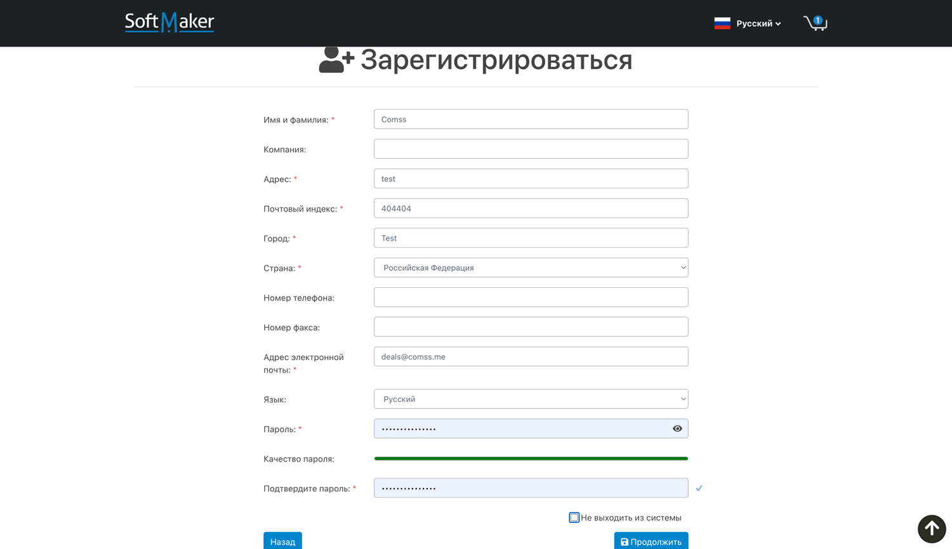Focus the Город input field
The image size is (952, 549).
coord(531,238)
